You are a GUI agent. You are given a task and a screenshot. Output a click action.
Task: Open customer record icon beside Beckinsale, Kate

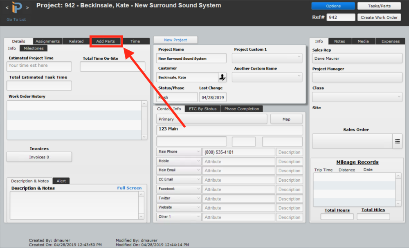[x=222, y=77]
